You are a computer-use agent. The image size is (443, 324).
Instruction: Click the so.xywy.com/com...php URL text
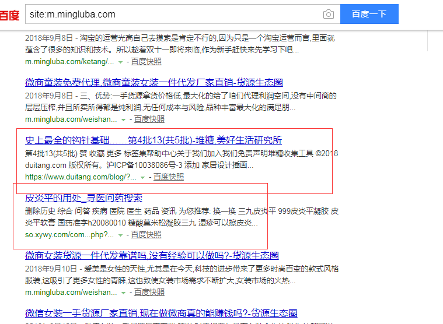coord(69,235)
